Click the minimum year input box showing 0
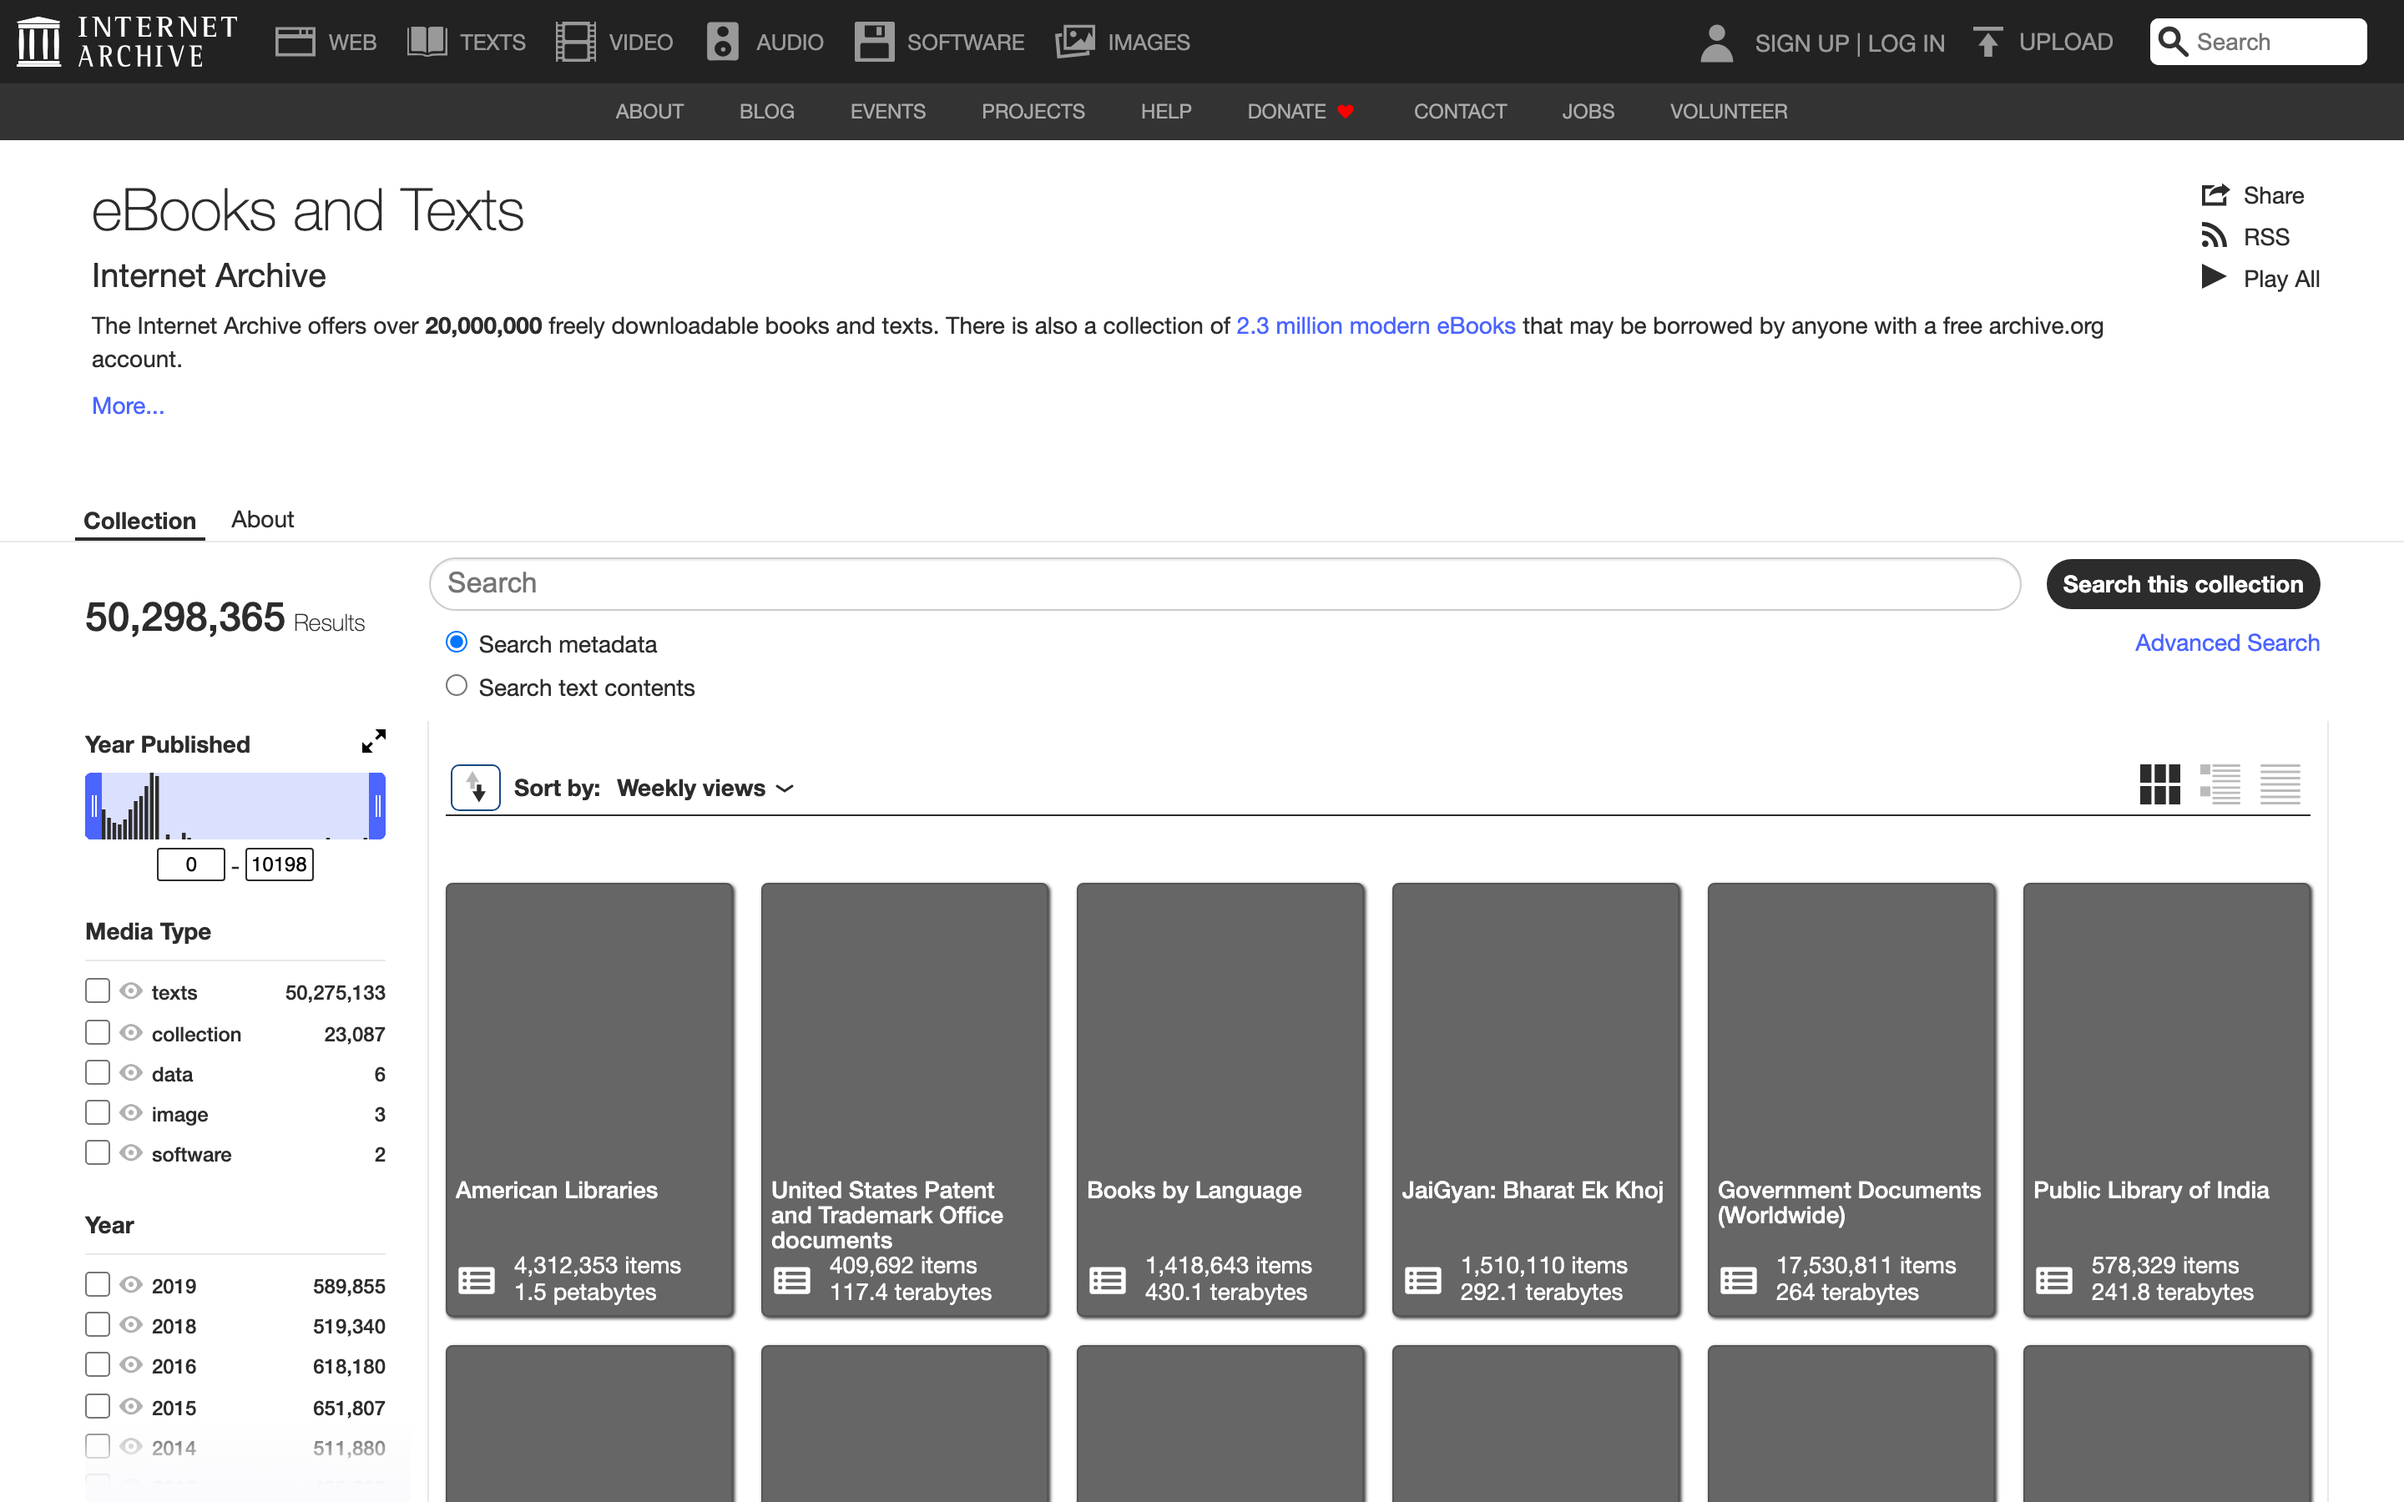This screenshot has width=2404, height=1502. (x=190, y=864)
